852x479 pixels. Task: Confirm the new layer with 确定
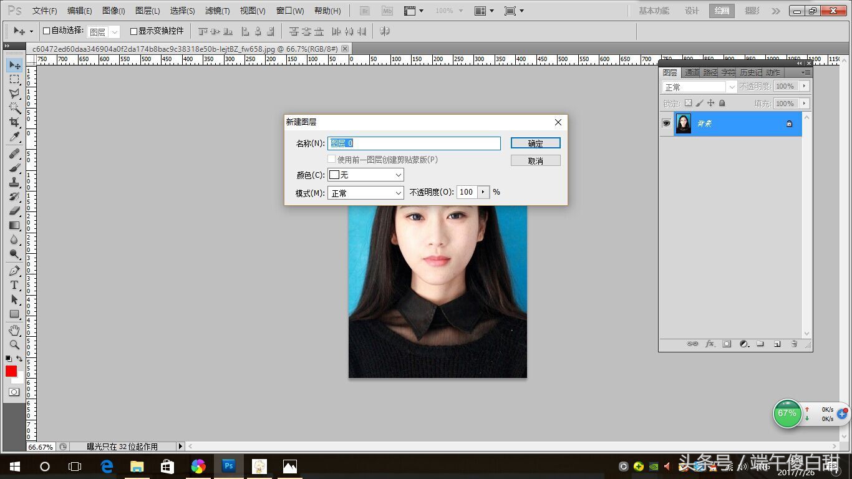(535, 143)
